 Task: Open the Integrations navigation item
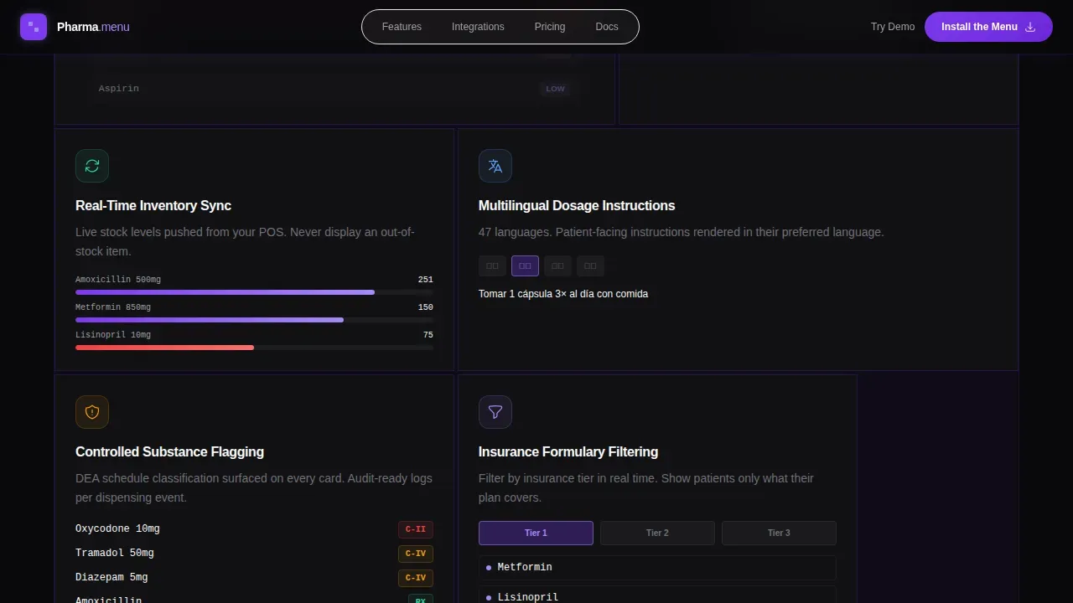point(478,27)
